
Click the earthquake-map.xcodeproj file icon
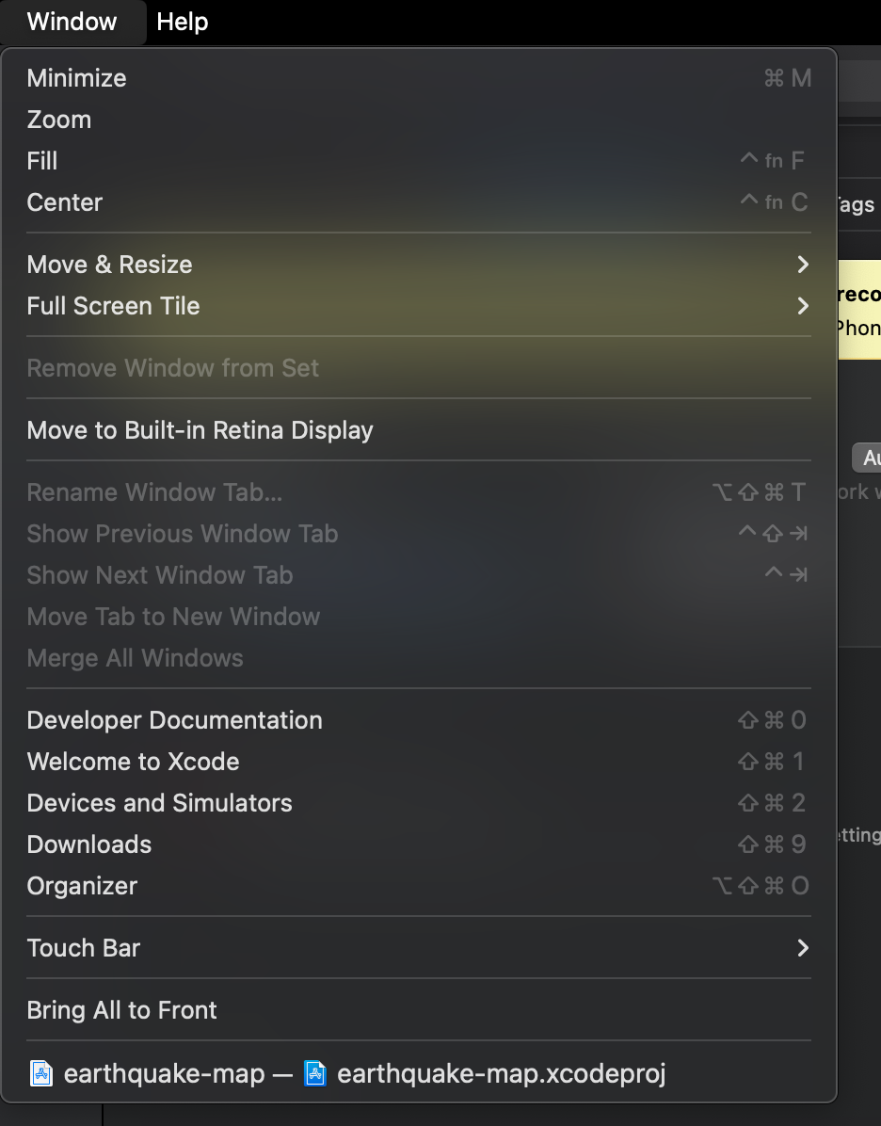pos(314,1074)
